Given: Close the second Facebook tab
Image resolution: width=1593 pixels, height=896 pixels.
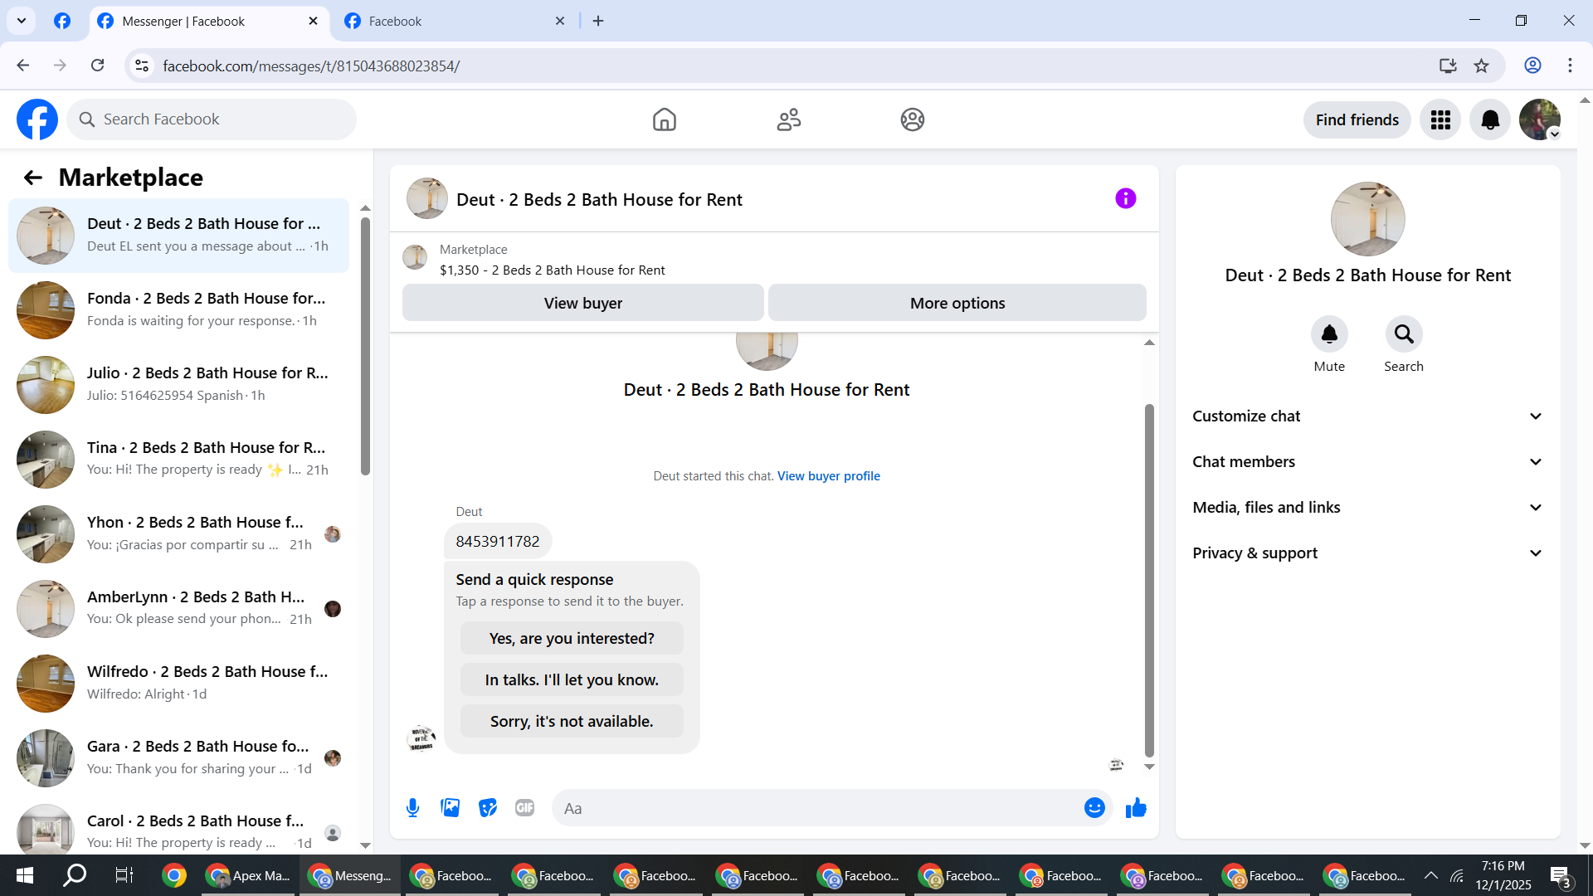Looking at the screenshot, I should tap(560, 22).
